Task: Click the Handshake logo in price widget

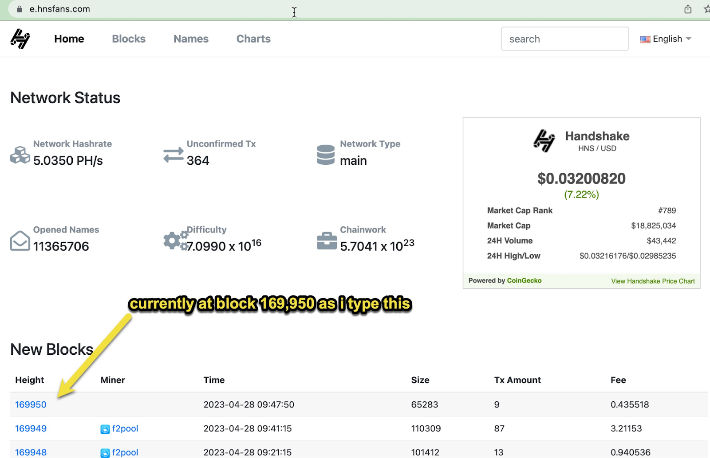Action: 544,141
